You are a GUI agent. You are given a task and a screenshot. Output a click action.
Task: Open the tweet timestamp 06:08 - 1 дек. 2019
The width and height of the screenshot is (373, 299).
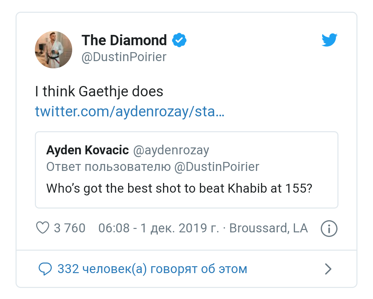159,228
